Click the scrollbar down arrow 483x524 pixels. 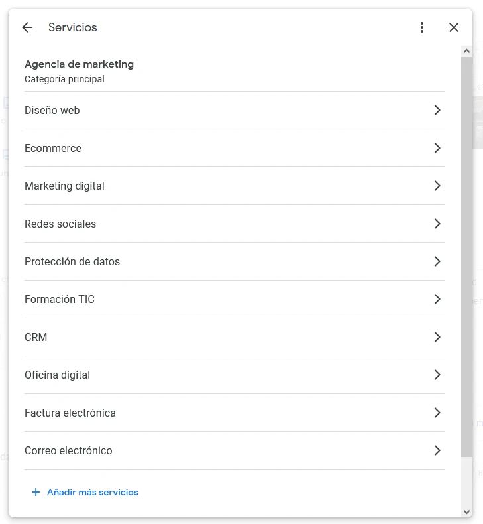(466, 511)
